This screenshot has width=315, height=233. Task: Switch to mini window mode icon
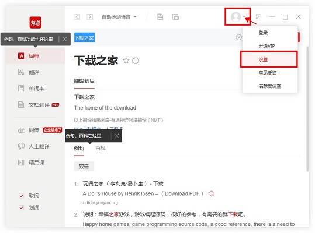click(258, 17)
